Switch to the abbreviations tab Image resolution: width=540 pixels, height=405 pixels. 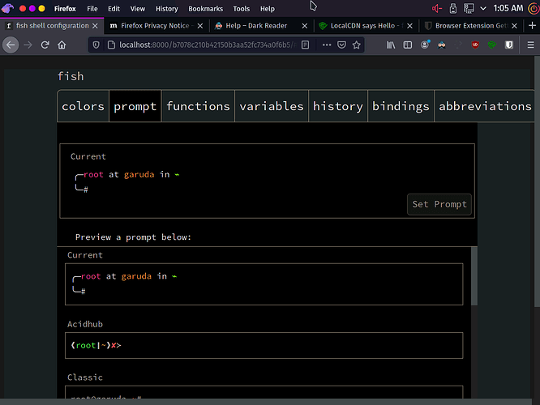tap(485, 106)
